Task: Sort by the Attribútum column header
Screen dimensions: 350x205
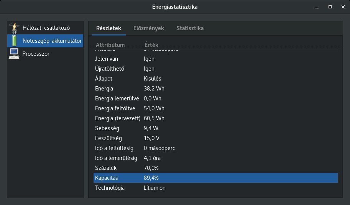Action: pos(115,45)
